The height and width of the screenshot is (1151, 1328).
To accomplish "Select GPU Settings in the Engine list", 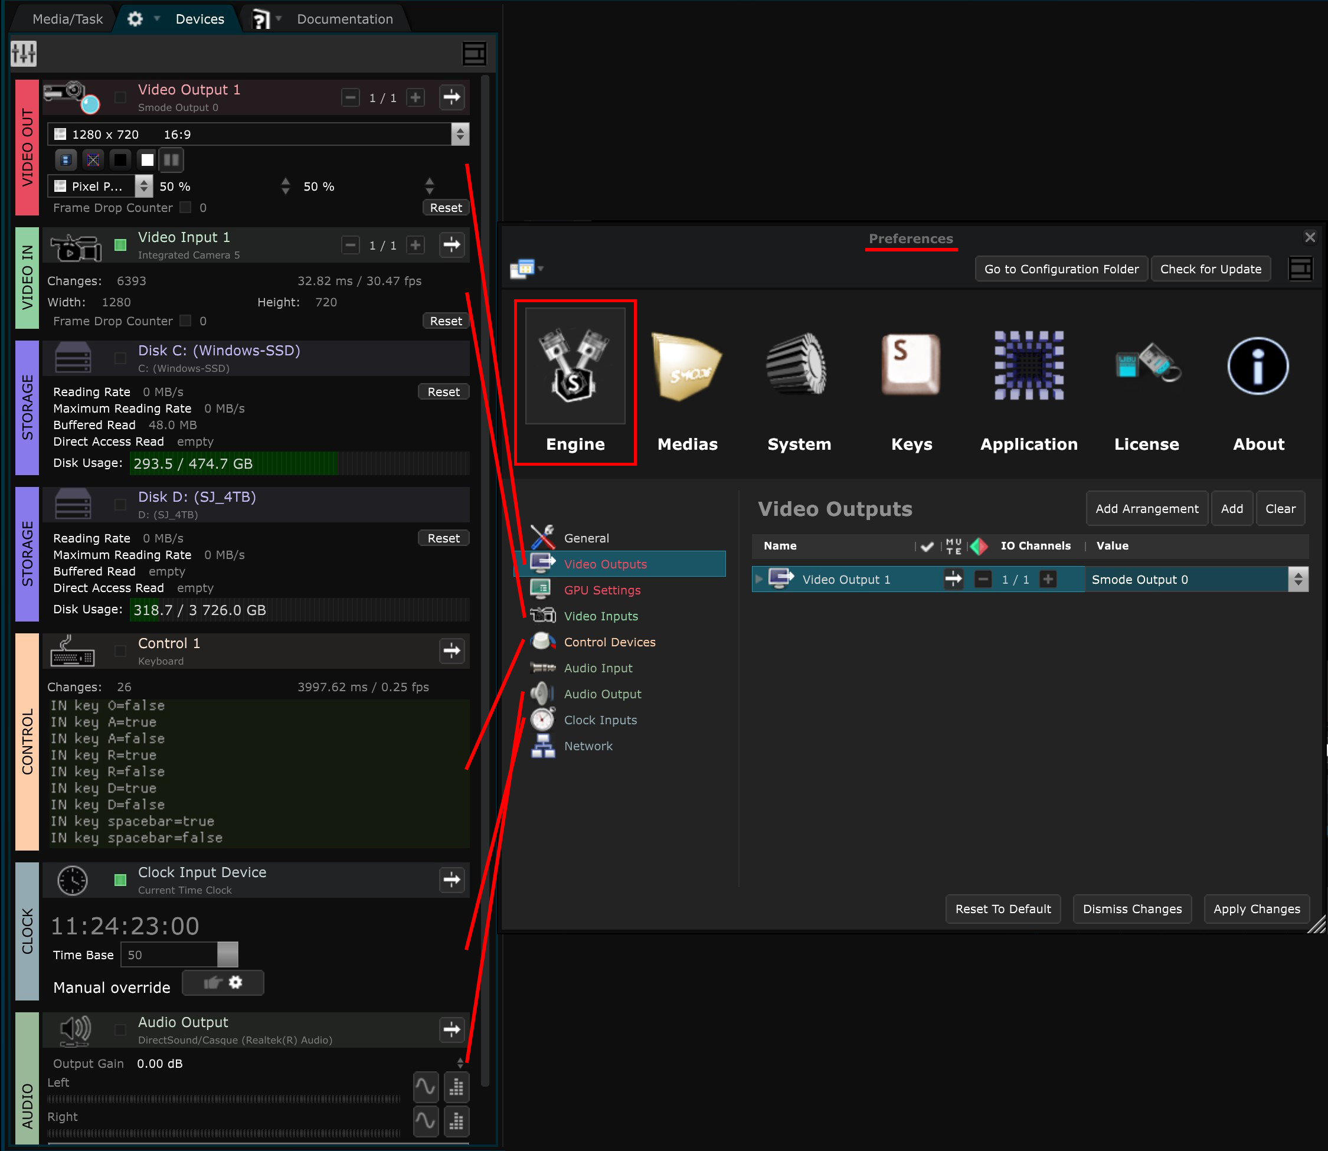I will pos(601,590).
